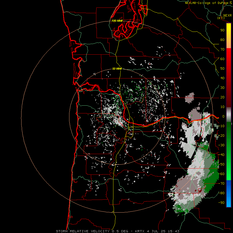Image resolution: width=233 pixels, height=233 pixels.
Task: Click the 4 JUL 25 date in caption
Action: [156, 231]
